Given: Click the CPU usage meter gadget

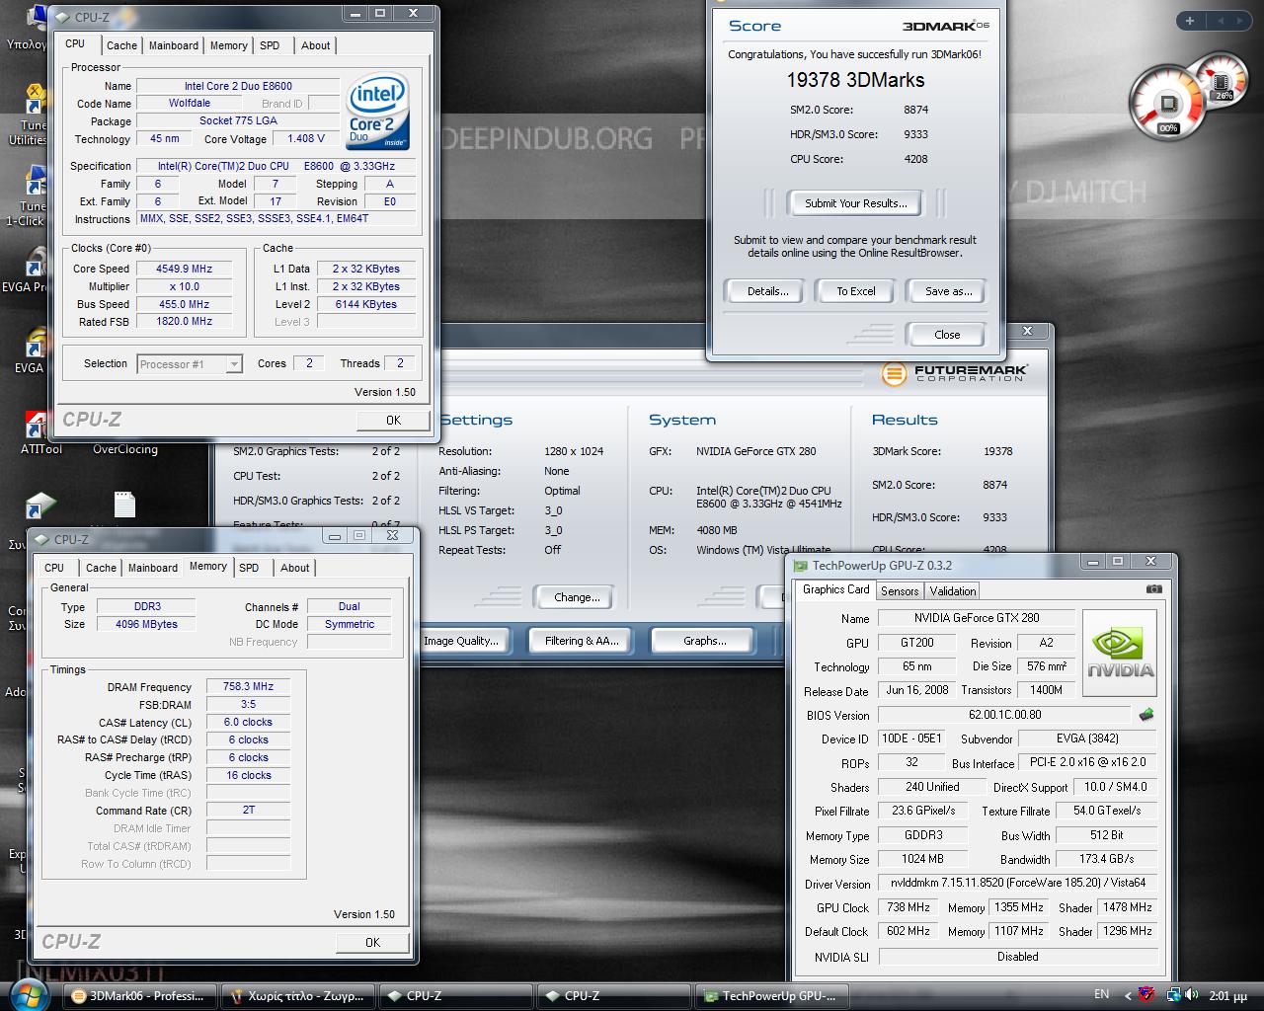Looking at the screenshot, I should pos(1168,105).
